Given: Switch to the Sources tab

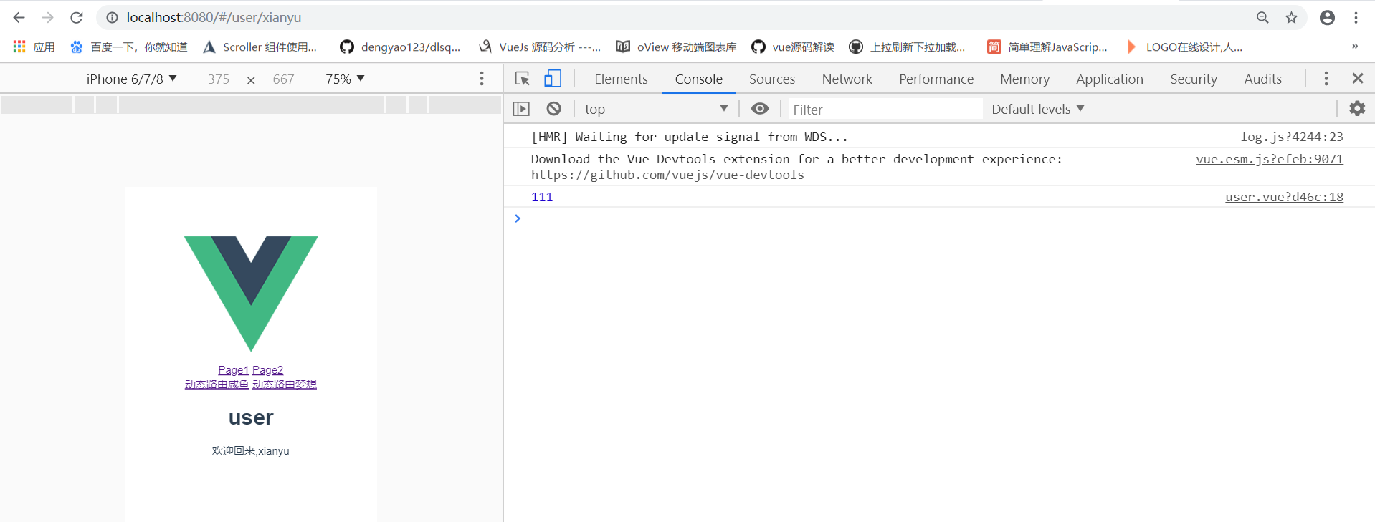Looking at the screenshot, I should pos(772,79).
